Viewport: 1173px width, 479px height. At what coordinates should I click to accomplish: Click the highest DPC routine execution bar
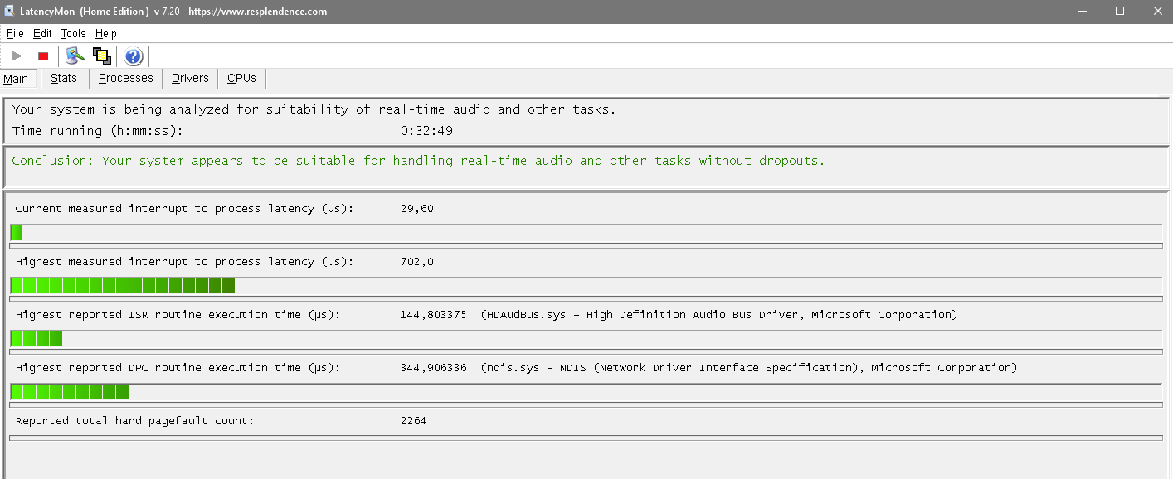click(70, 392)
